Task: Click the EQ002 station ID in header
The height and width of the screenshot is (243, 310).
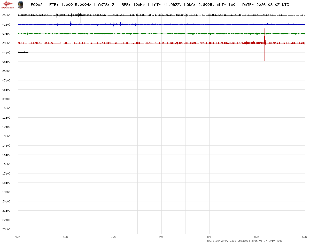Action: click(36, 5)
